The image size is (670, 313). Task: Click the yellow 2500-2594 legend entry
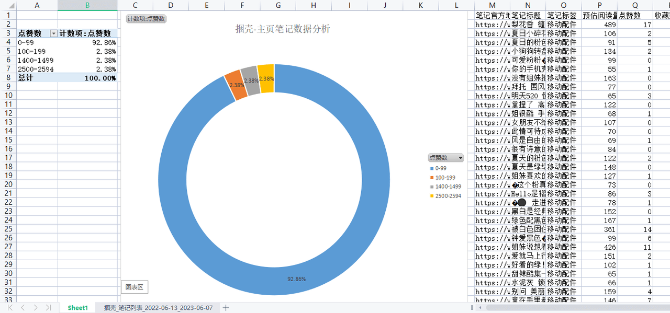click(446, 196)
